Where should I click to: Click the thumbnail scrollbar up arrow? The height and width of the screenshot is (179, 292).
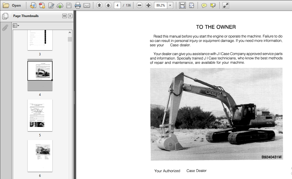70,32
